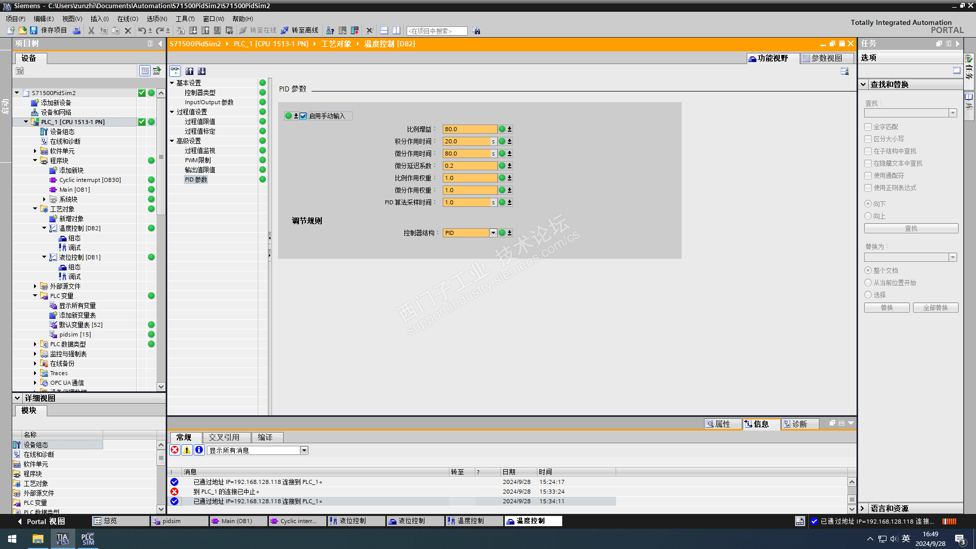Click the undo arrow icon

142,30
